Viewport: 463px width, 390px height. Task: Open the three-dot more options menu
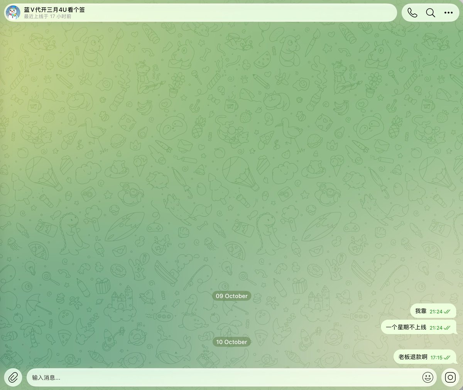pyautogui.click(x=448, y=13)
